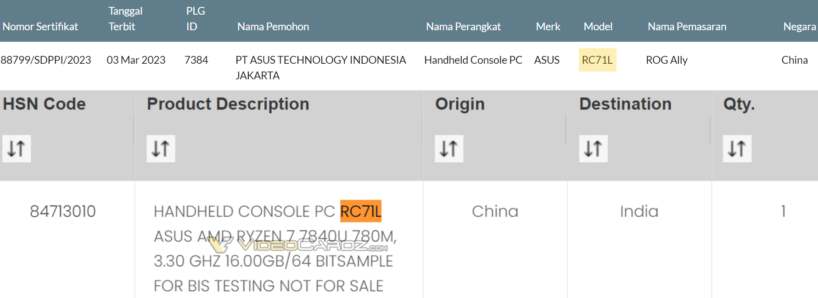Select the highlighted RC71L in the product description
The height and width of the screenshot is (298, 818).
(360, 211)
